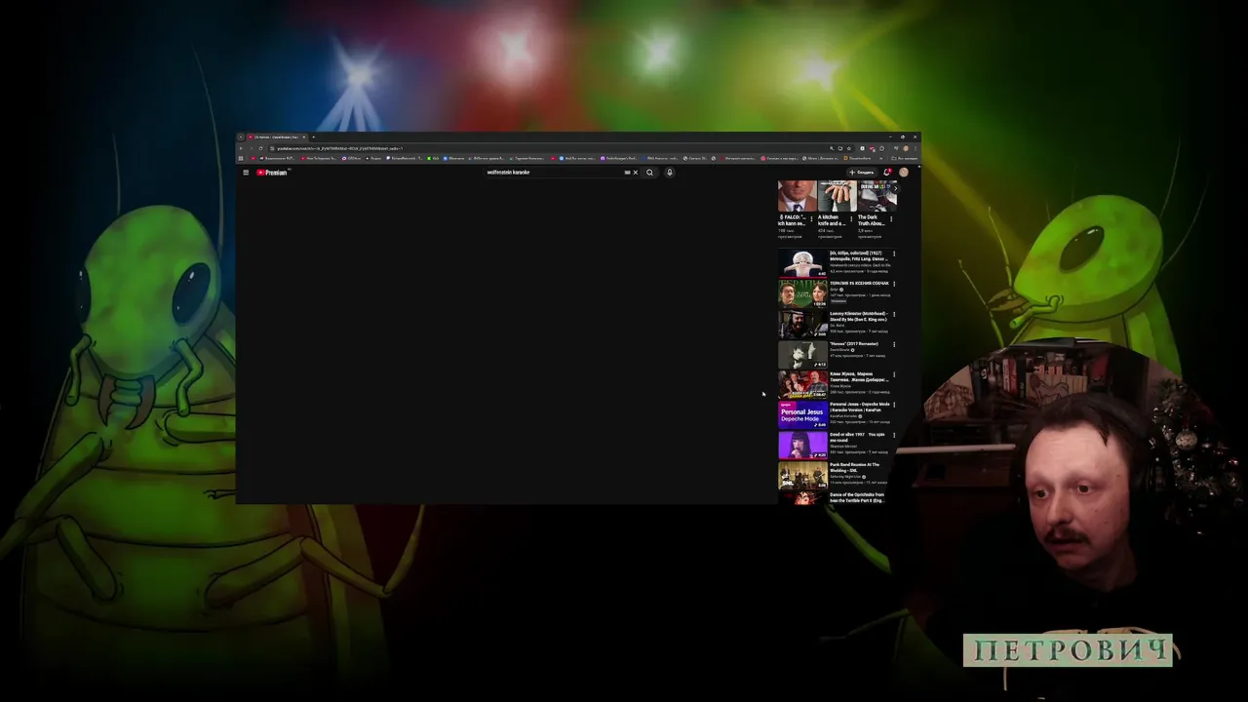1248x702 pixels.
Task: Reload the page with browser refresh icon
Action: click(x=260, y=148)
